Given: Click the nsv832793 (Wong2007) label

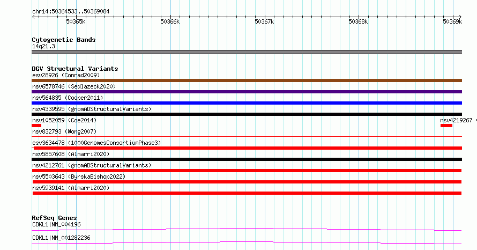Looking at the screenshot, I should point(64,131).
